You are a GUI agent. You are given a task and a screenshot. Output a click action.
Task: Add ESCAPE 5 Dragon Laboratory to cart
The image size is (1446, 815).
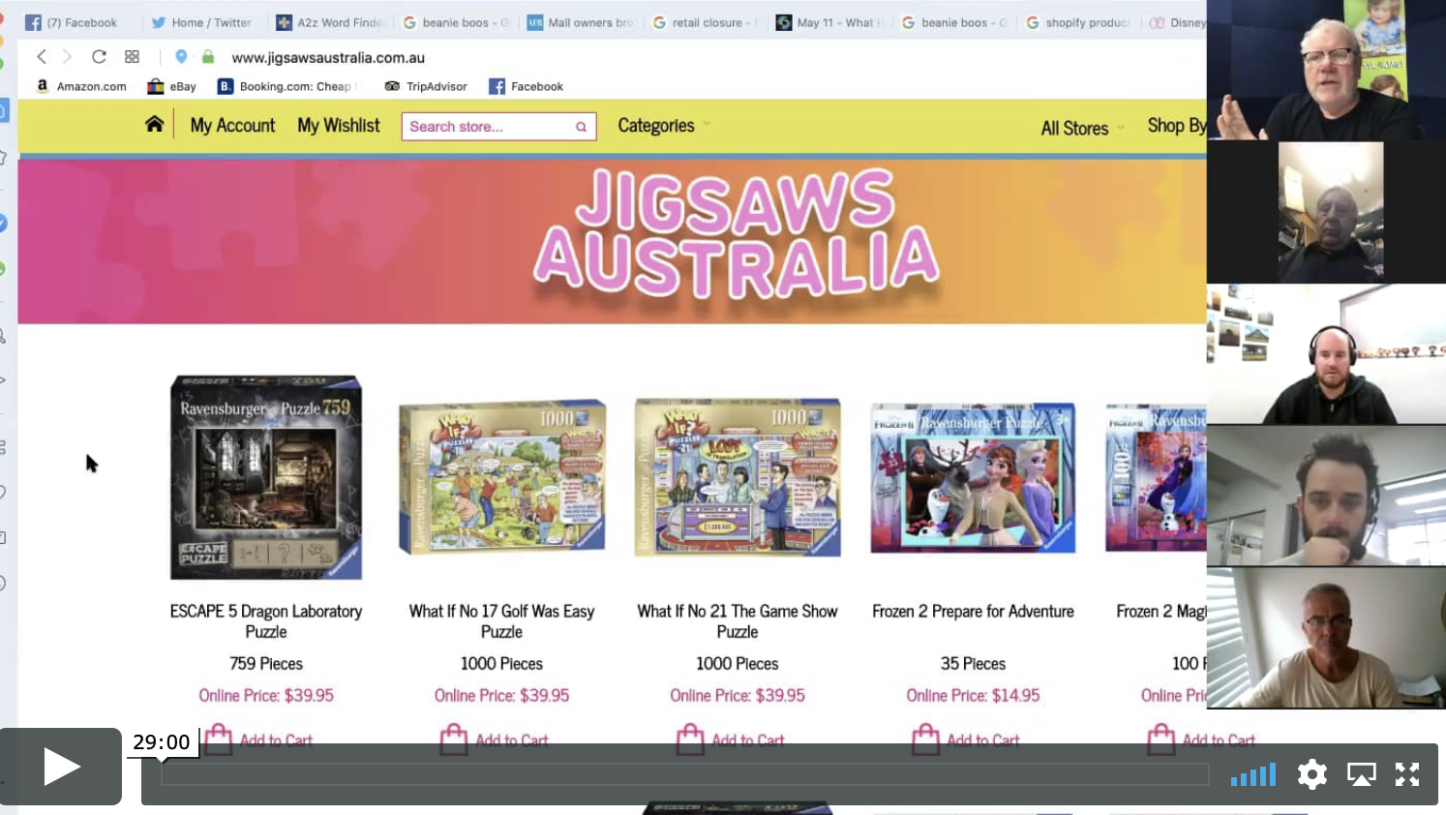(x=258, y=740)
